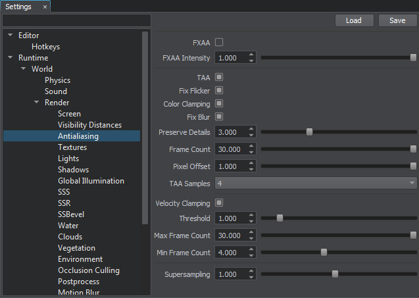Decrease Preserve Details with the down arrow
Viewport: 419px width, 298px height.
pos(251,136)
